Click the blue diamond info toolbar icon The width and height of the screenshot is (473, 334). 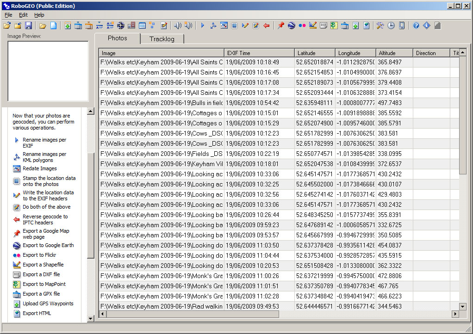pyautogui.click(x=427, y=25)
